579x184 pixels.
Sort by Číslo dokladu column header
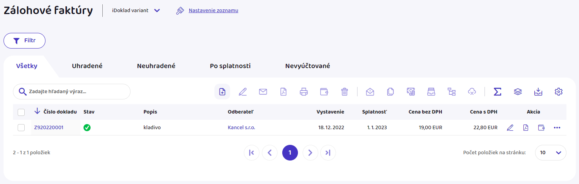[60, 112]
